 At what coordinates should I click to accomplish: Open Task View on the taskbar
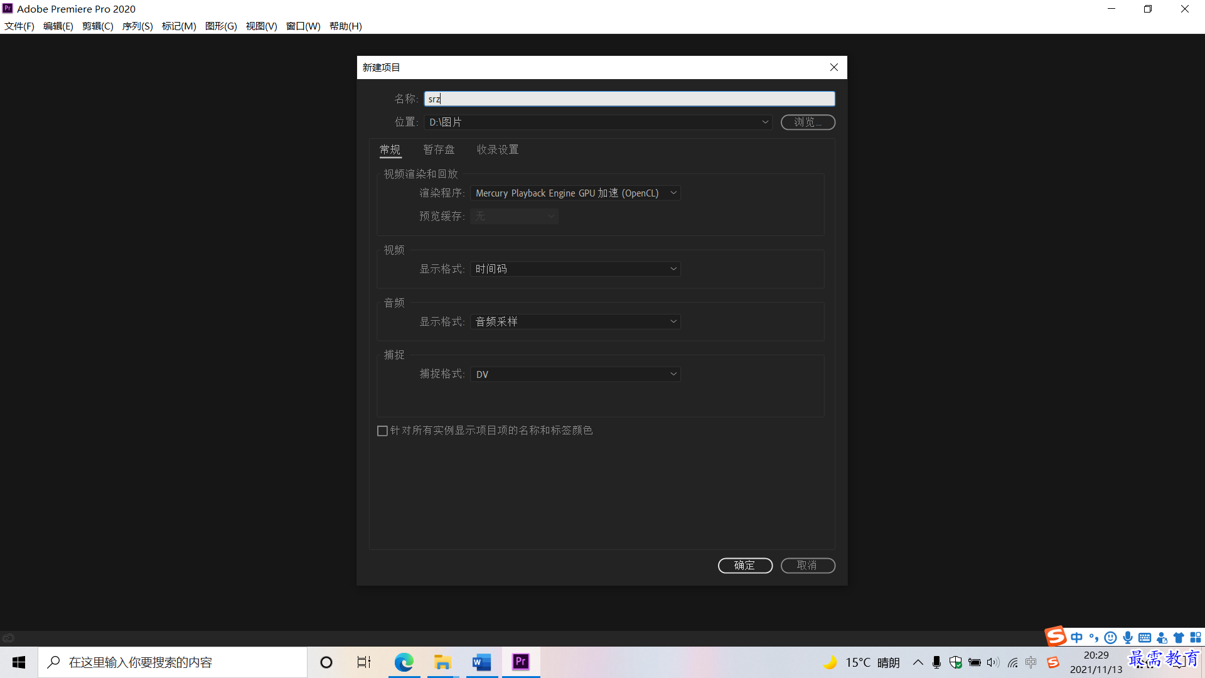click(x=364, y=662)
